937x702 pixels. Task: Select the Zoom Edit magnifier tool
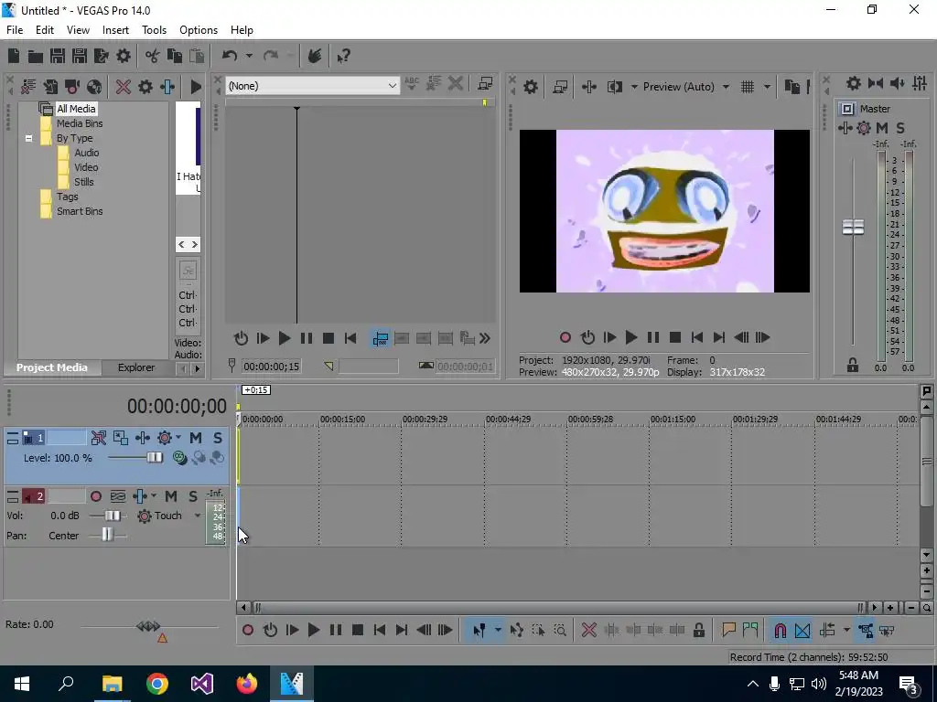pos(560,630)
